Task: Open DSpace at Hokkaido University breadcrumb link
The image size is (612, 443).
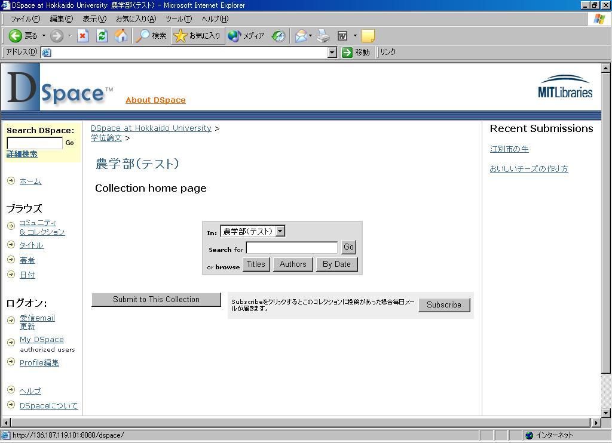Action: point(151,128)
